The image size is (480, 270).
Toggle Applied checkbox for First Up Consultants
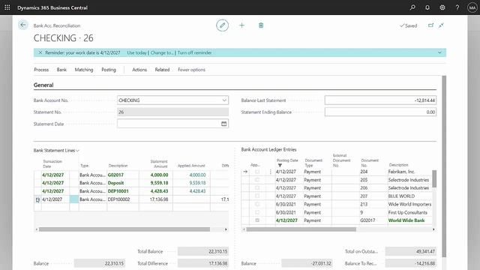click(257, 212)
